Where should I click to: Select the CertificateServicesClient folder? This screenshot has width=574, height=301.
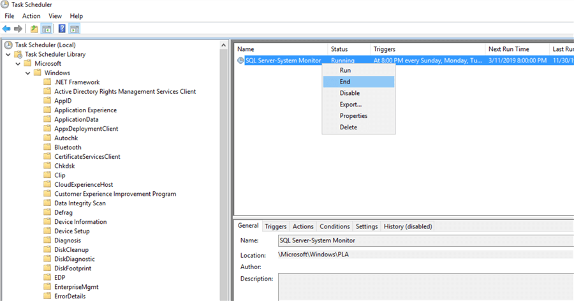click(87, 157)
